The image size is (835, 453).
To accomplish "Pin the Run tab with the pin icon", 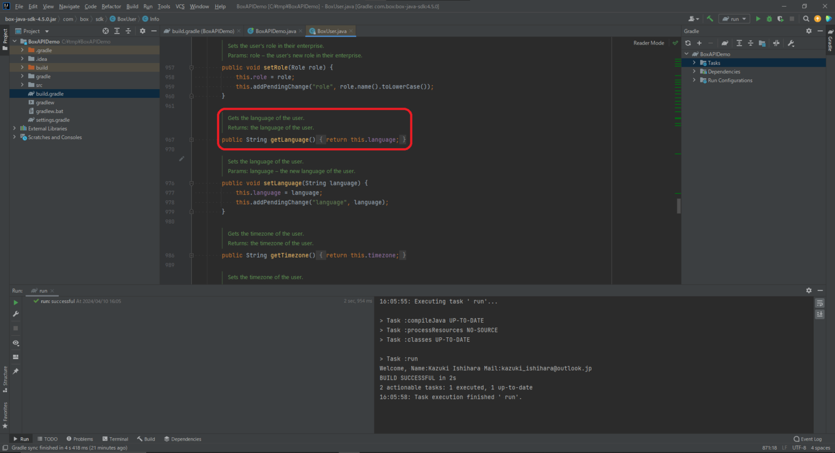I will 16,371.
